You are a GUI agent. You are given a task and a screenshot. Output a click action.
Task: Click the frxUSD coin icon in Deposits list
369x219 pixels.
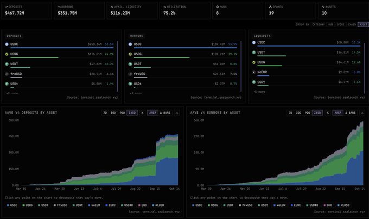[7, 74]
